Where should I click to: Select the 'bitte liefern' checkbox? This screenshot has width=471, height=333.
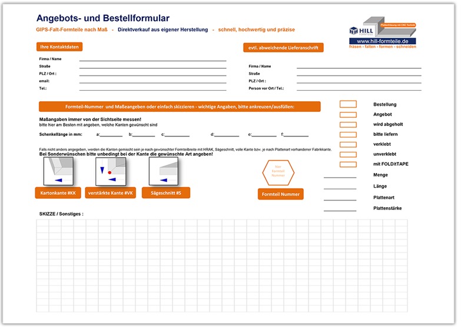point(348,134)
